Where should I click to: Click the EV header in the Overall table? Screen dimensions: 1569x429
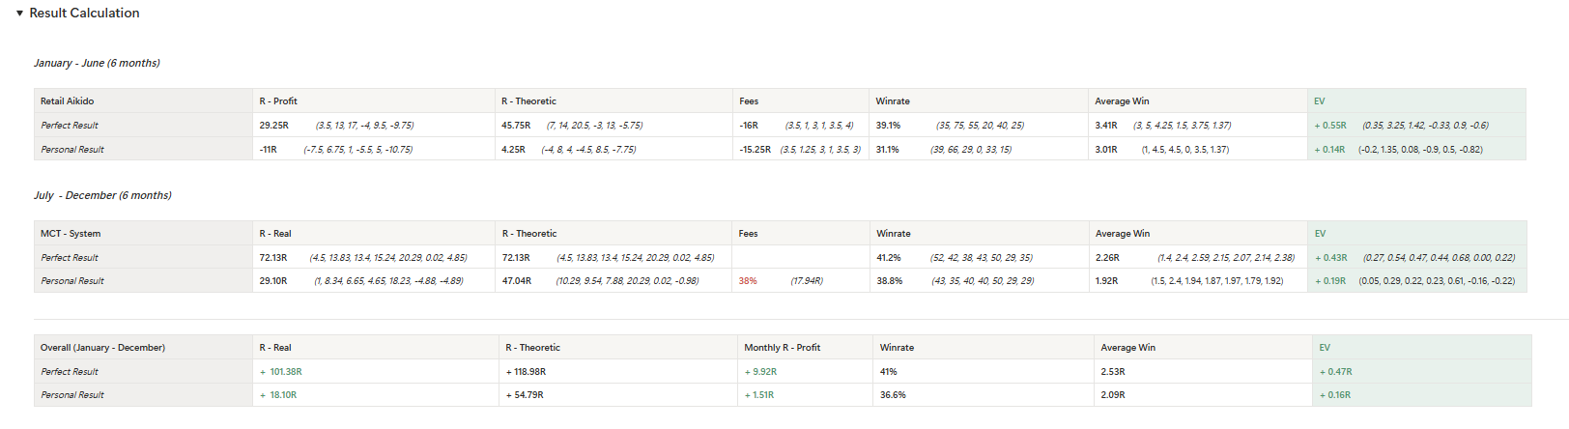[1423, 347]
